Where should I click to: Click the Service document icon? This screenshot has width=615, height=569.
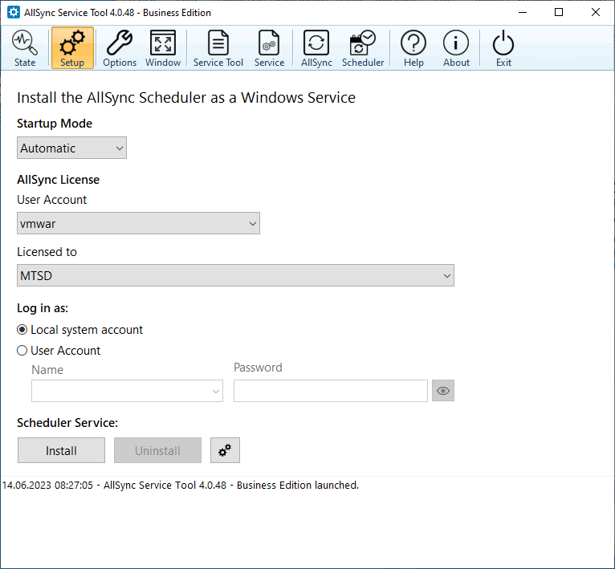click(269, 48)
